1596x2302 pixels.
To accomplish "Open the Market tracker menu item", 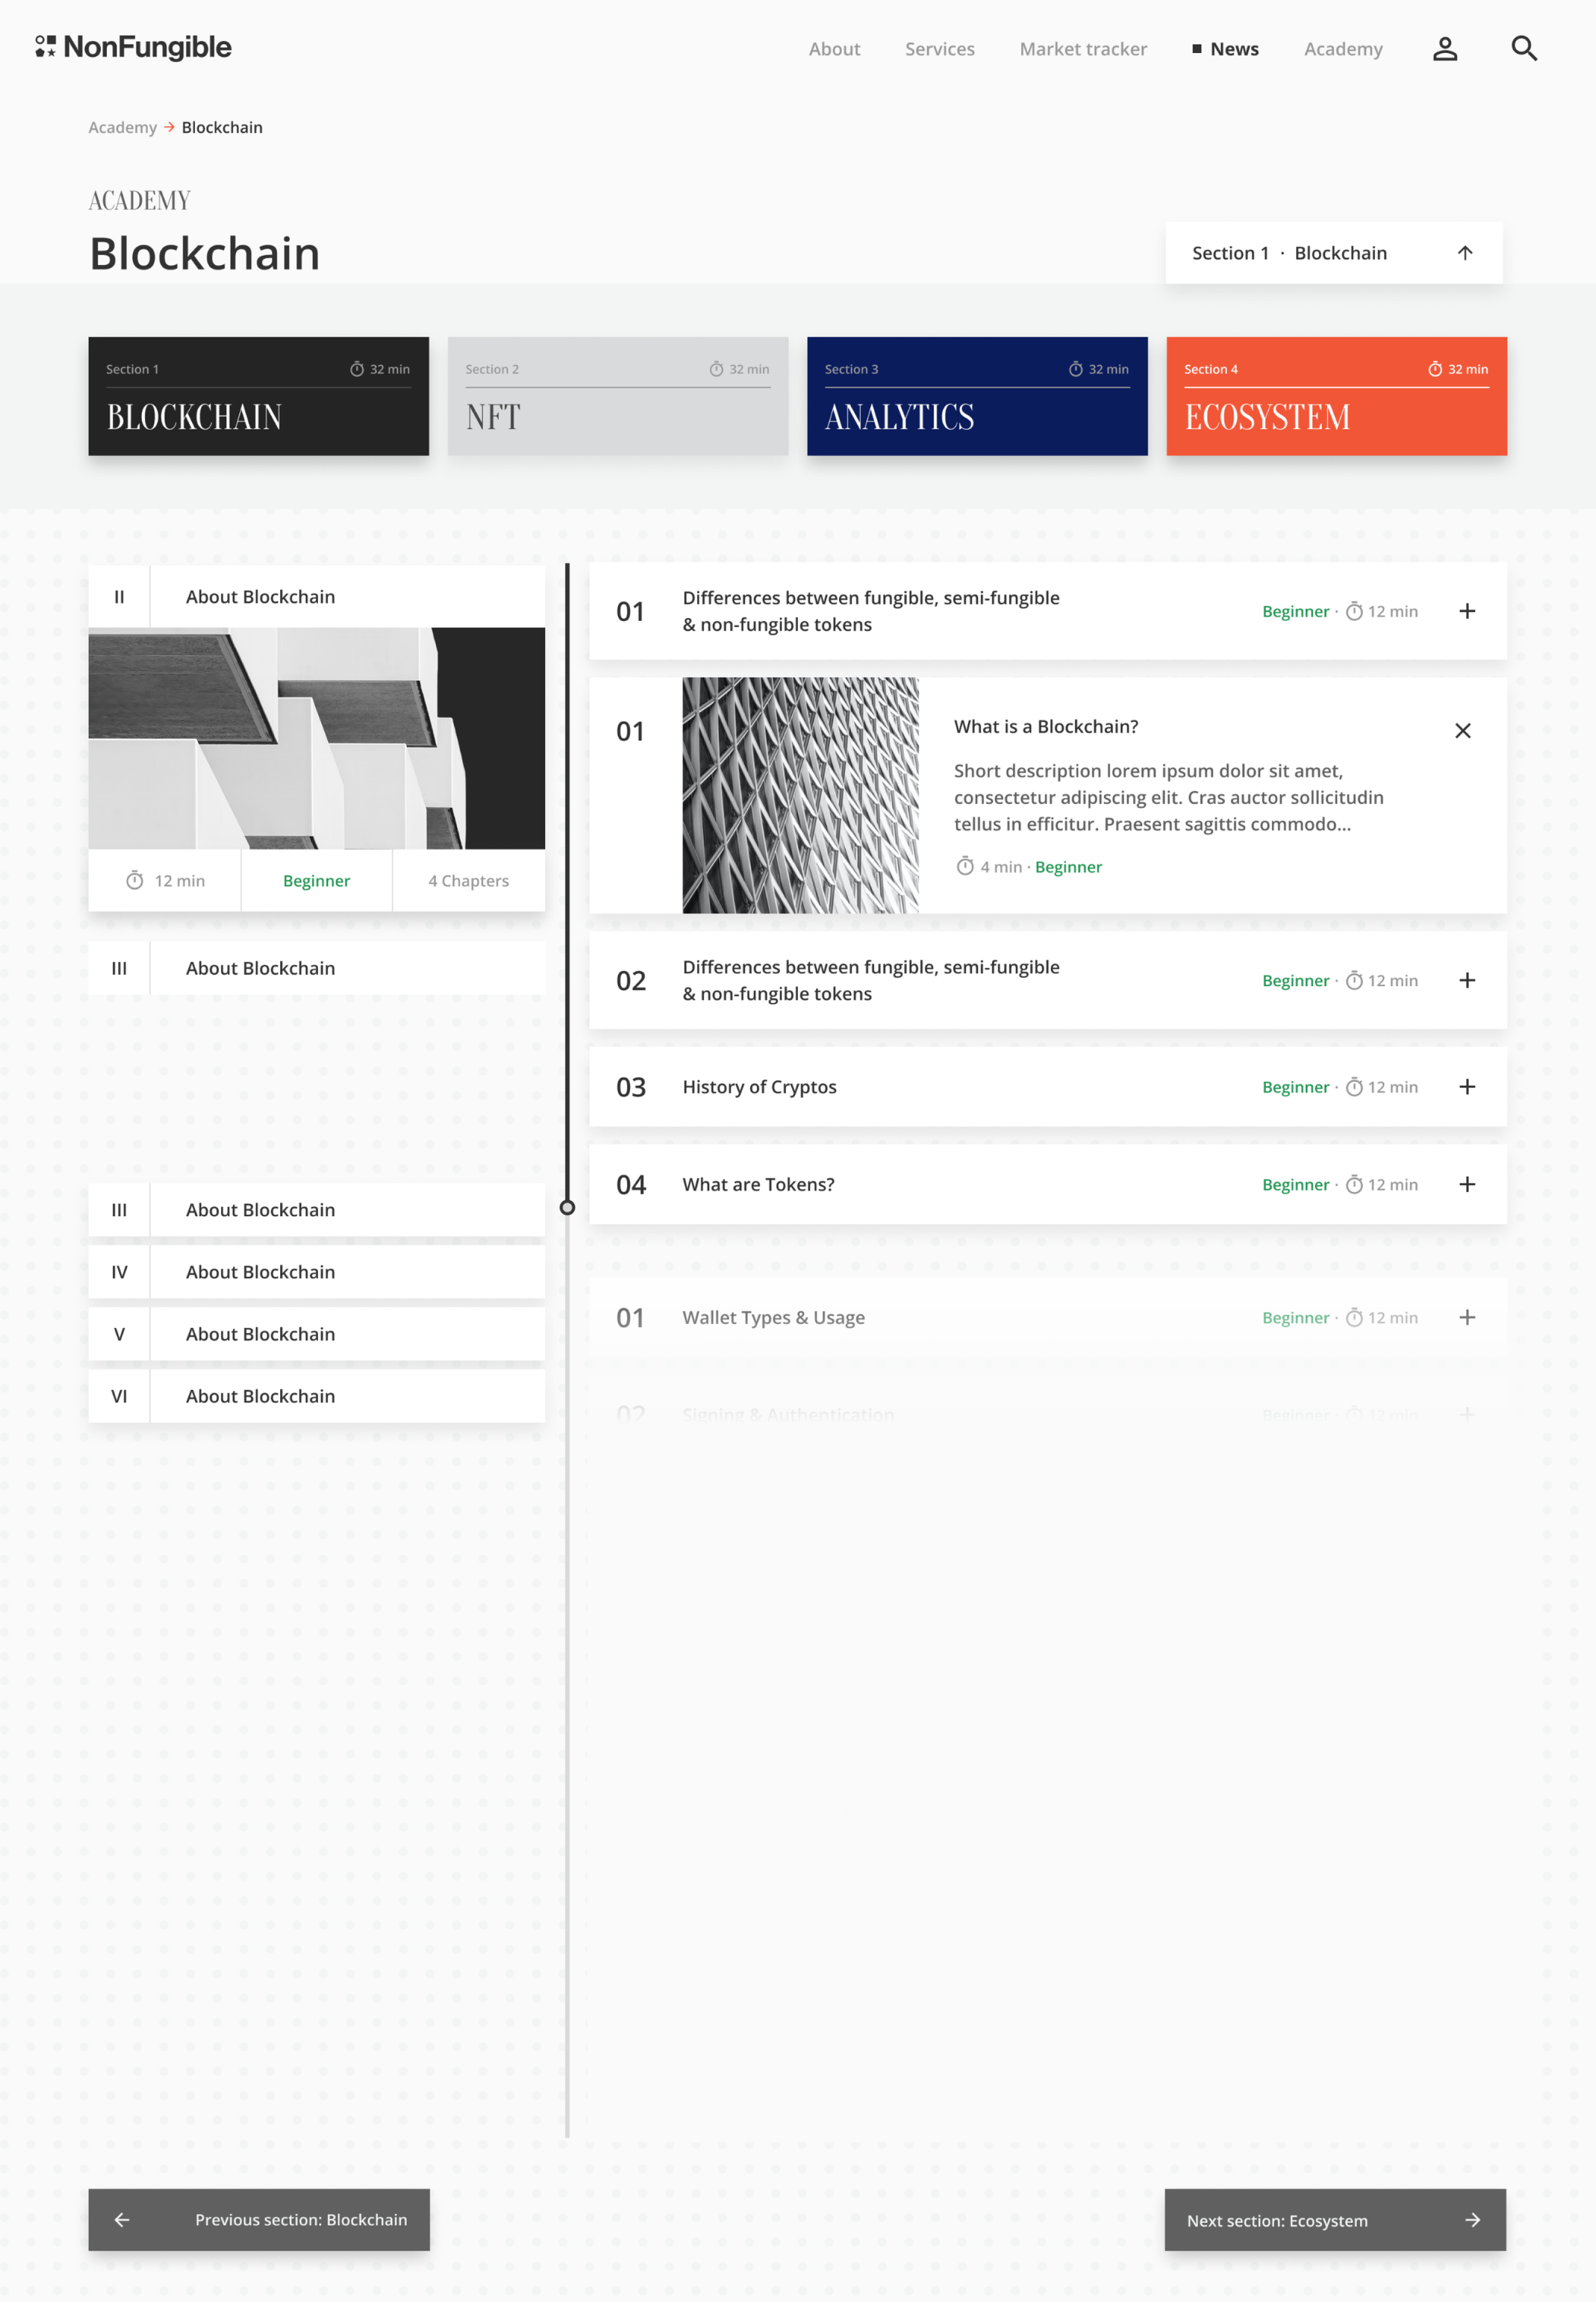I will click(x=1082, y=49).
